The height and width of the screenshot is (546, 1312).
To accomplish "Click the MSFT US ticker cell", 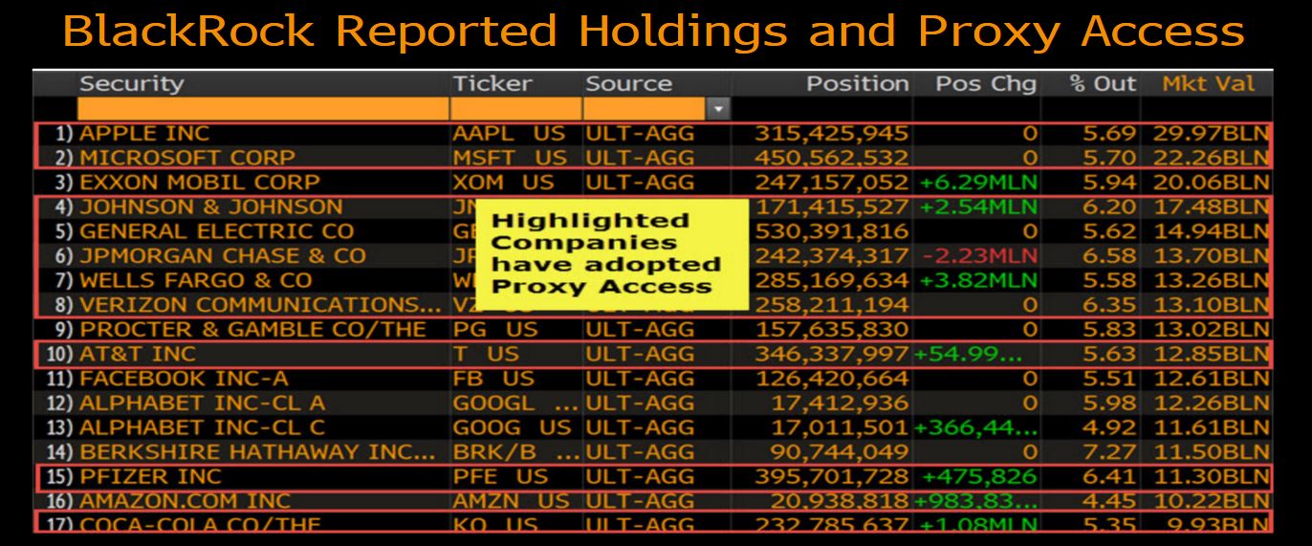I will [x=510, y=157].
